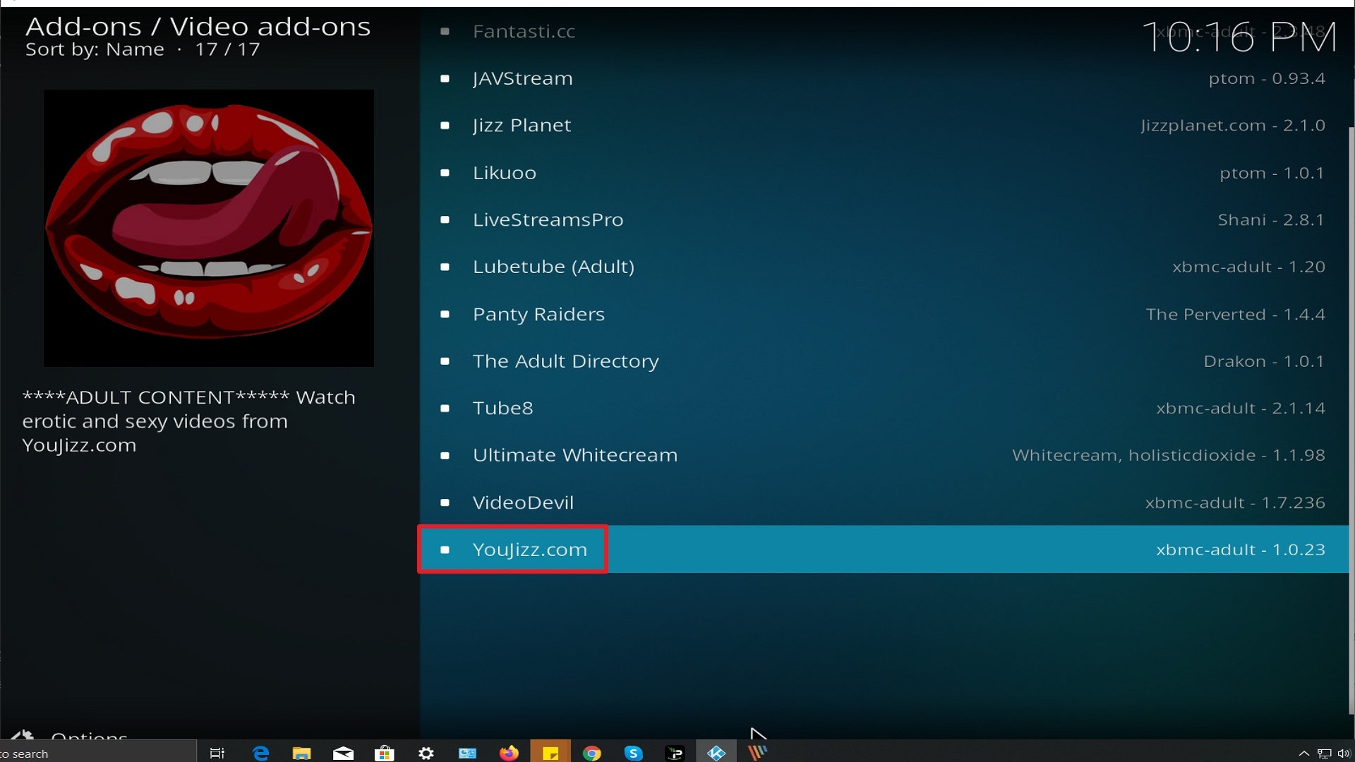Image resolution: width=1355 pixels, height=762 pixels.
Task: Open Task View in the taskbar
Action: click(x=217, y=753)
